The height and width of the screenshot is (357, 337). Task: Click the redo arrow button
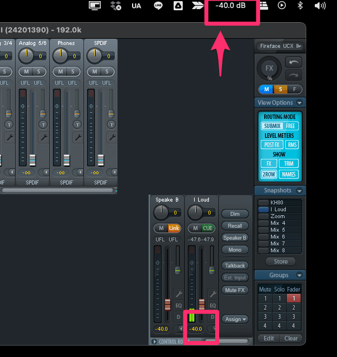[x=294, y=75]
